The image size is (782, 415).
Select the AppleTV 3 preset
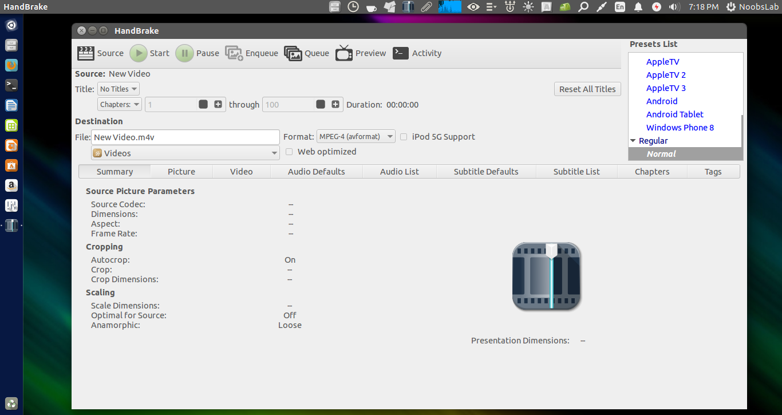pyautogui.click(x=666, y=88)
